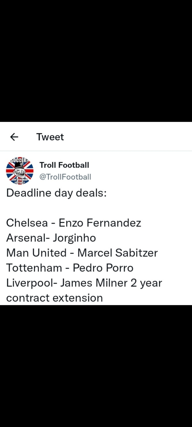This screenshot has width=192, height=427.
Task: Open the Troll Football profile avatar
Action: pos(20,171)
